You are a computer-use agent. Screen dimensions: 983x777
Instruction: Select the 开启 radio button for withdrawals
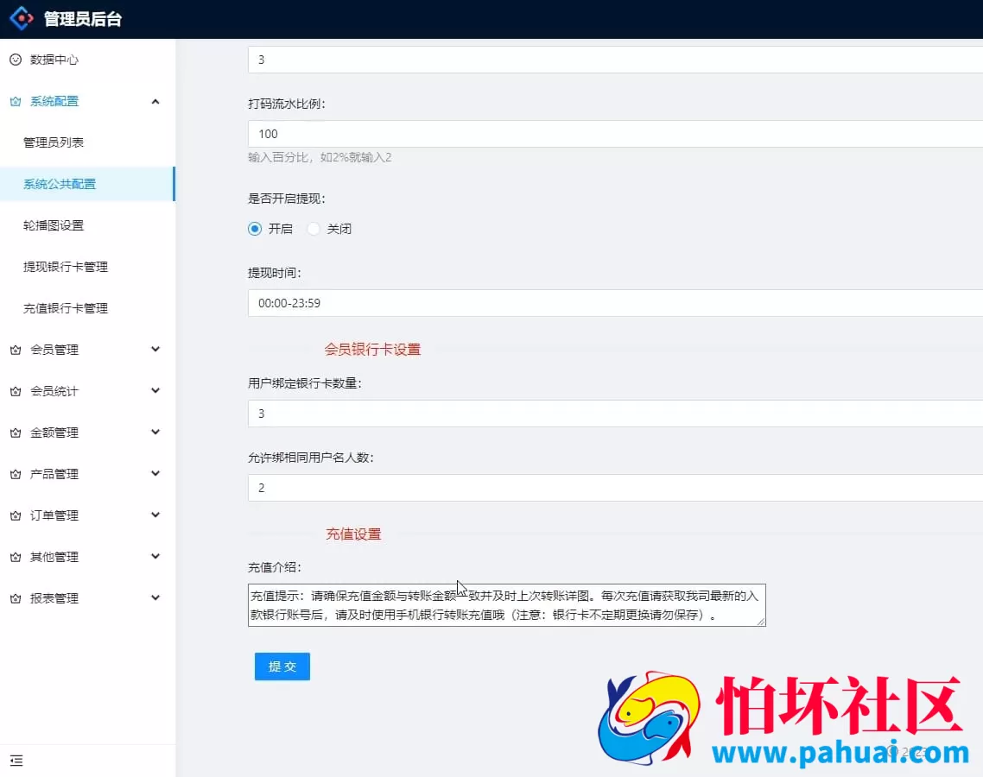click(254, 228)
